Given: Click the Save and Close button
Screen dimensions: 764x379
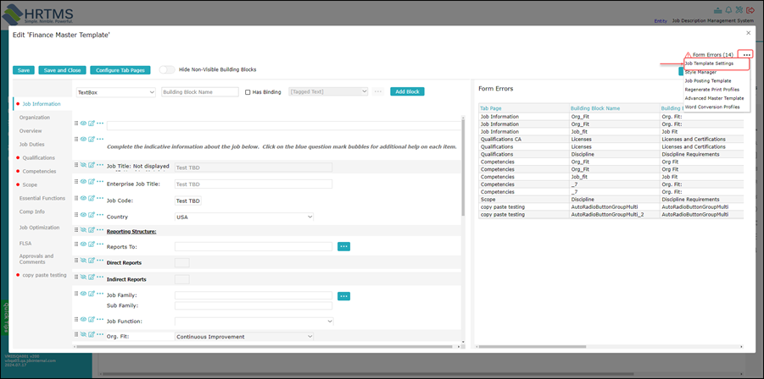Looking at the screenshot, I should pos(63,70).
